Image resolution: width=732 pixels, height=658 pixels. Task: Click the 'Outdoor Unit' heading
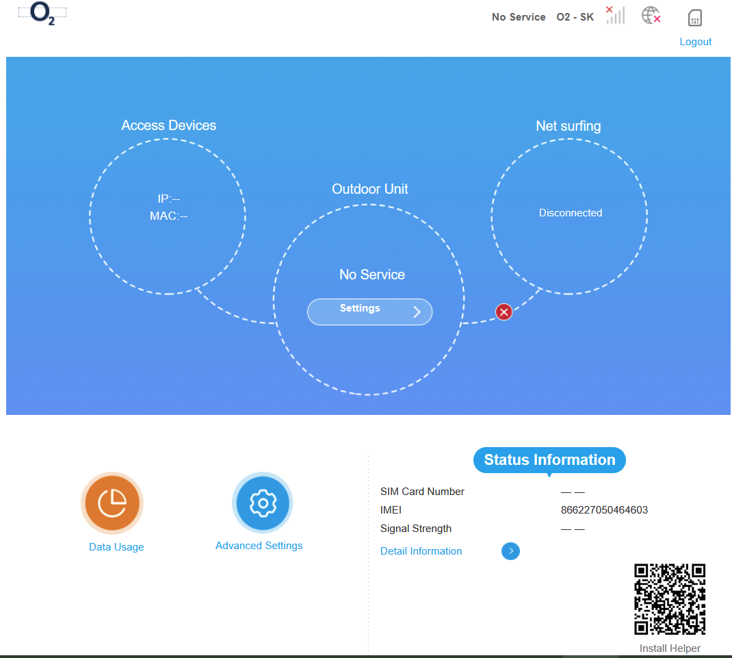(x=369, y=189)
